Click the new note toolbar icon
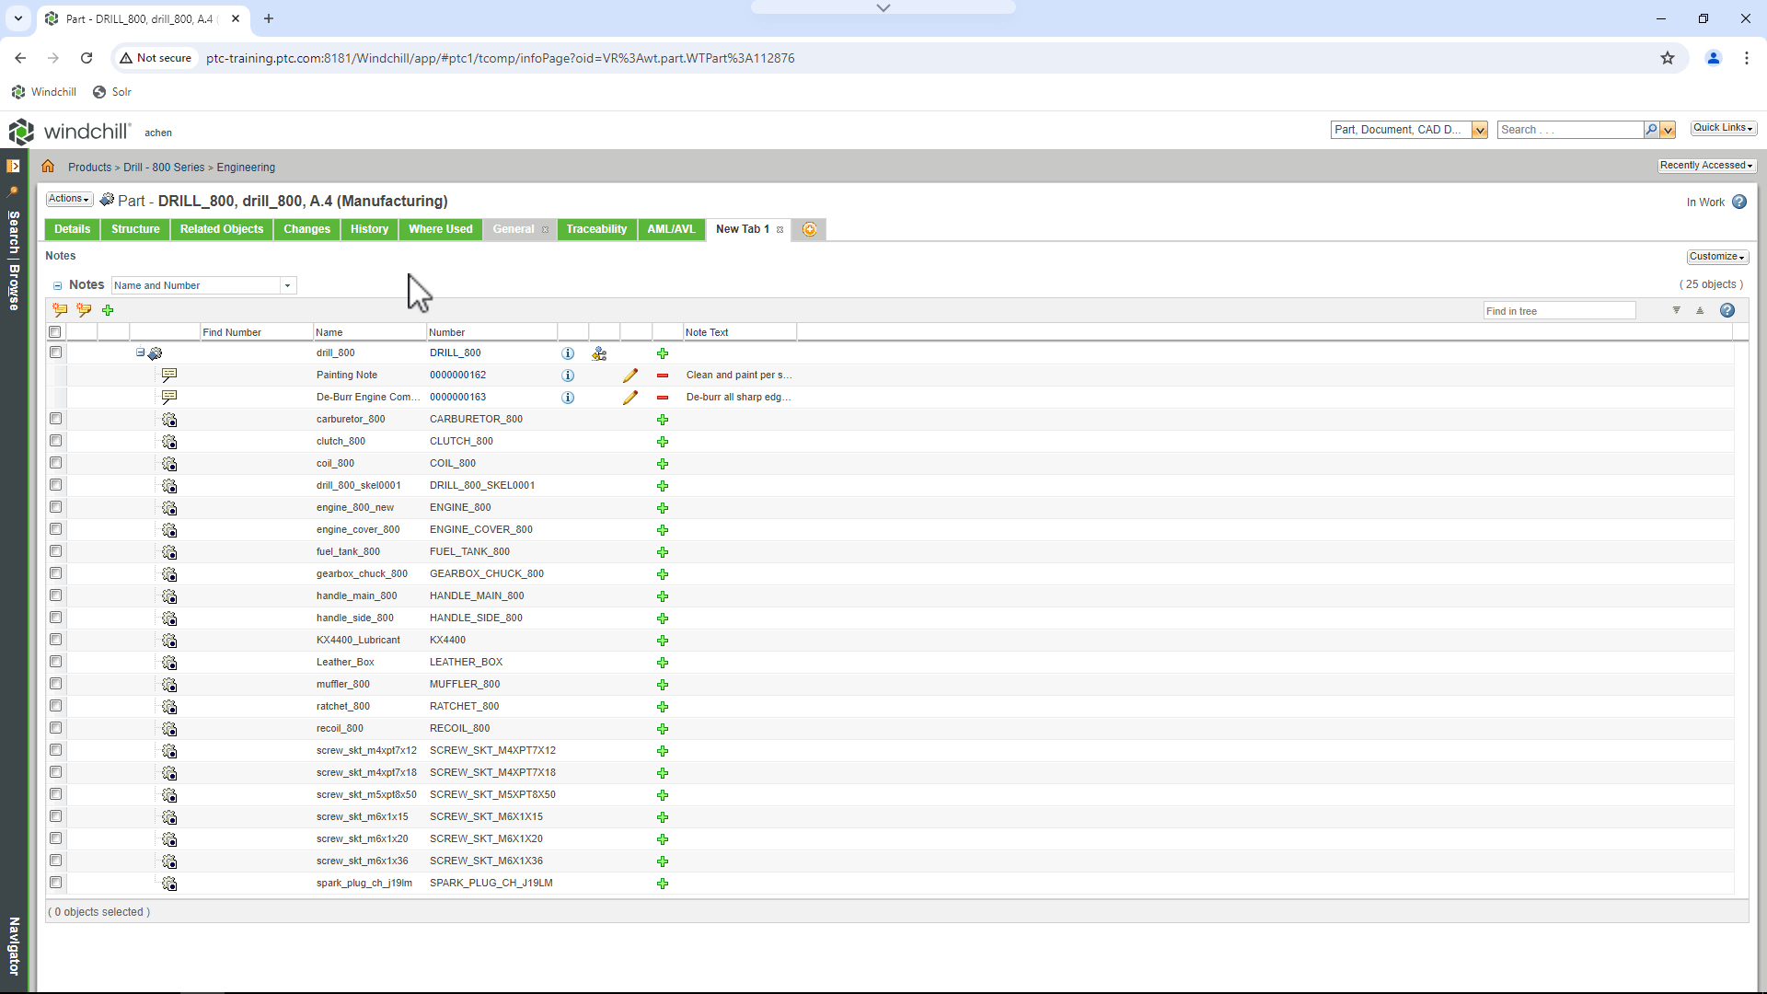 point(60,310)
